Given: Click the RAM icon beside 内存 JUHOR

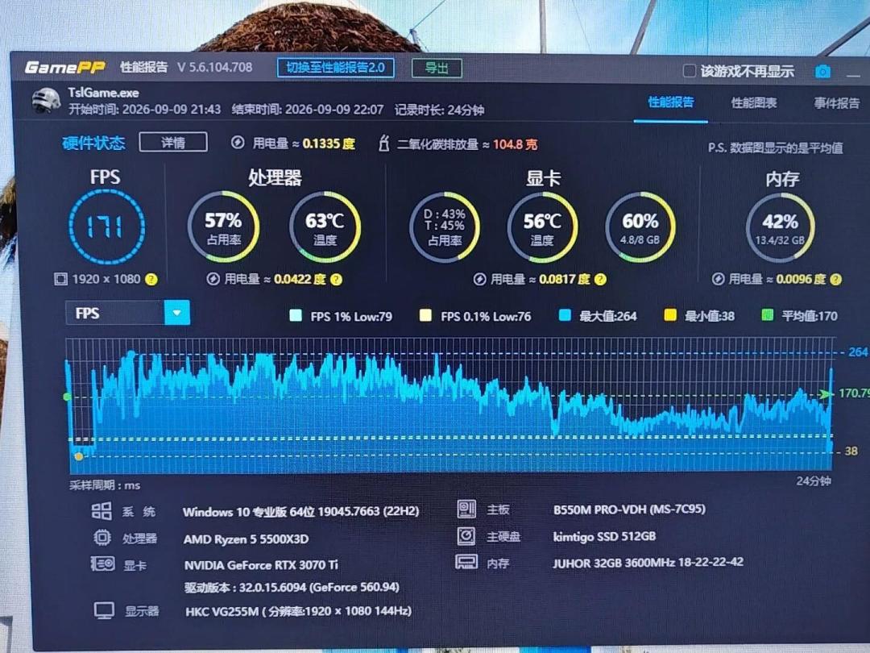Looking at the screenshot, I should [x=466, y=562].
